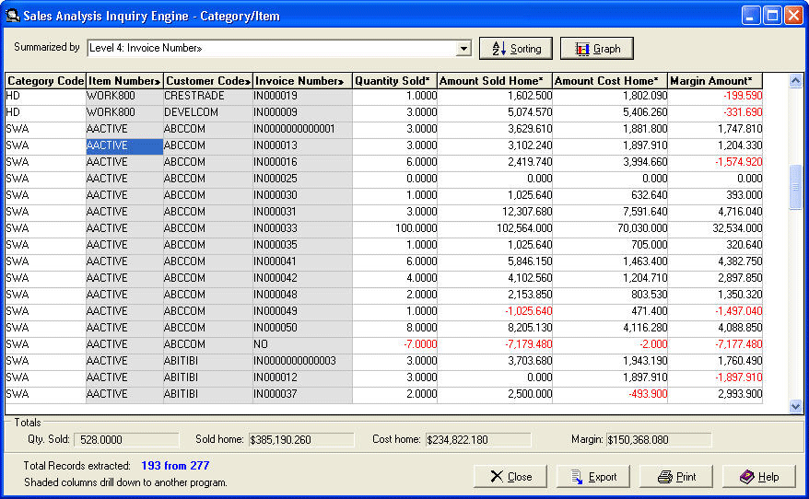
Task: Open the Graph chart view
Action: tap(597, 49)
